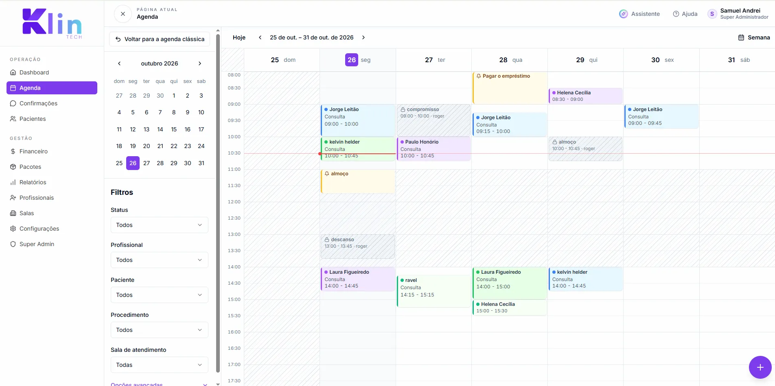The width and height of the screenshot is (775, 386).
Task: Open Relatórios in the sidebar
Action: click(52, 182)
